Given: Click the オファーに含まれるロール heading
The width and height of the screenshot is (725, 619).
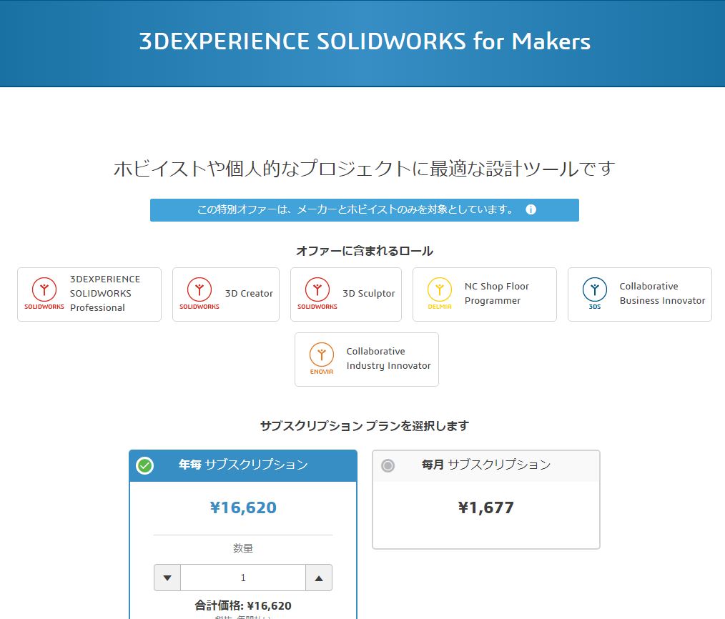Looking at the screenshot, I should (365, 251).
